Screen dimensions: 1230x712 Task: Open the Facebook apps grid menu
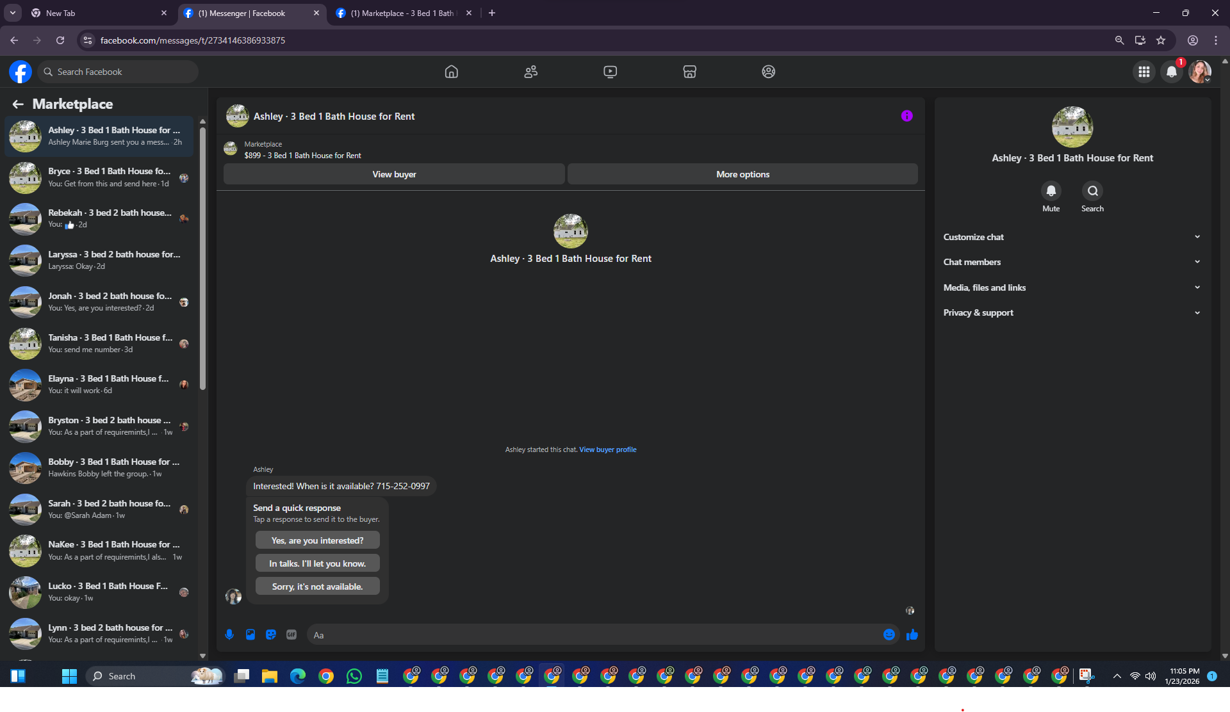1144,72
